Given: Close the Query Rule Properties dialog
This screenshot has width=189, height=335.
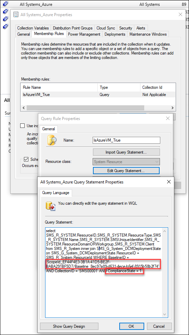Looking at the screenshot, I should coord(168,118).
